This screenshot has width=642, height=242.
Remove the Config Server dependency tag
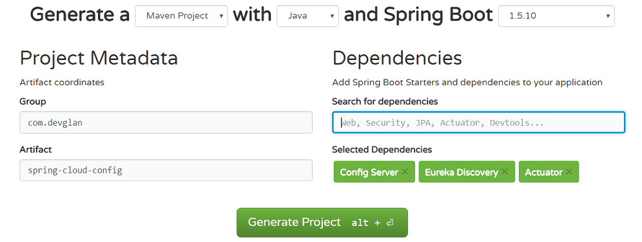[x=405, y=172]
